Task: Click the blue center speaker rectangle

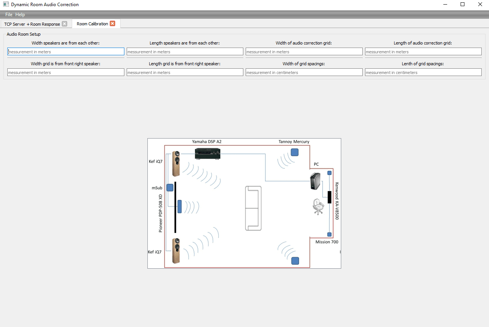Action: (179, 206)
